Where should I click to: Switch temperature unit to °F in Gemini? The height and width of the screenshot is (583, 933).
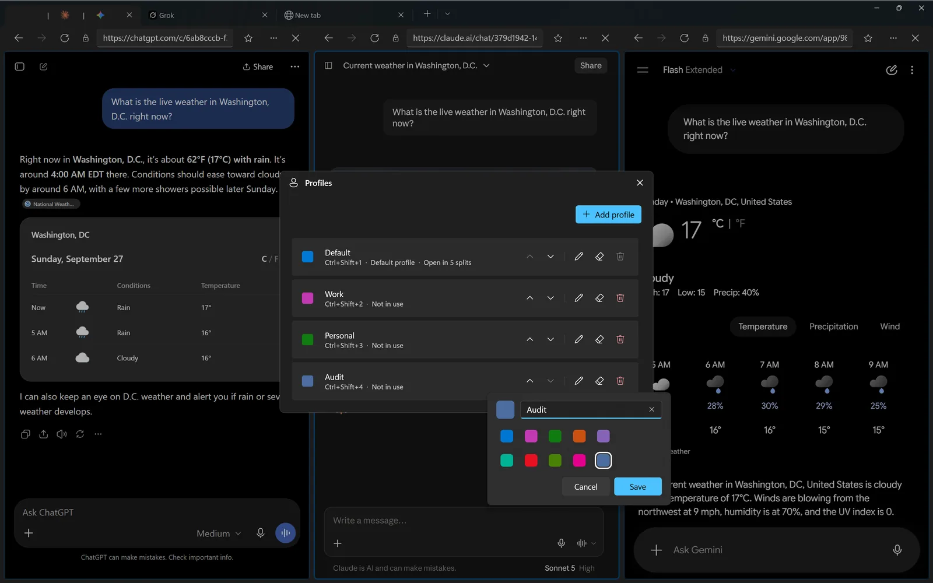click(x=740, y=223)
